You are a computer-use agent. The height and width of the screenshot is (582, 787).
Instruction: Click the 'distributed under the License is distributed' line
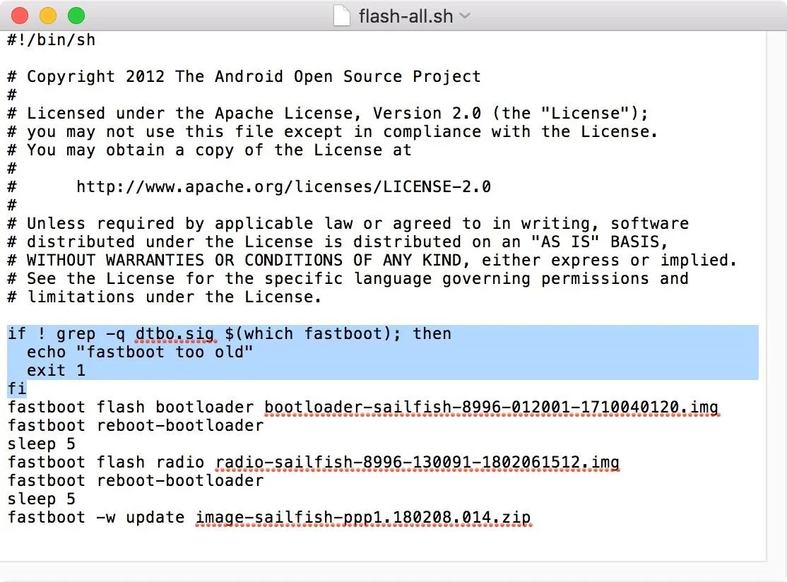(x=337, y=242)
